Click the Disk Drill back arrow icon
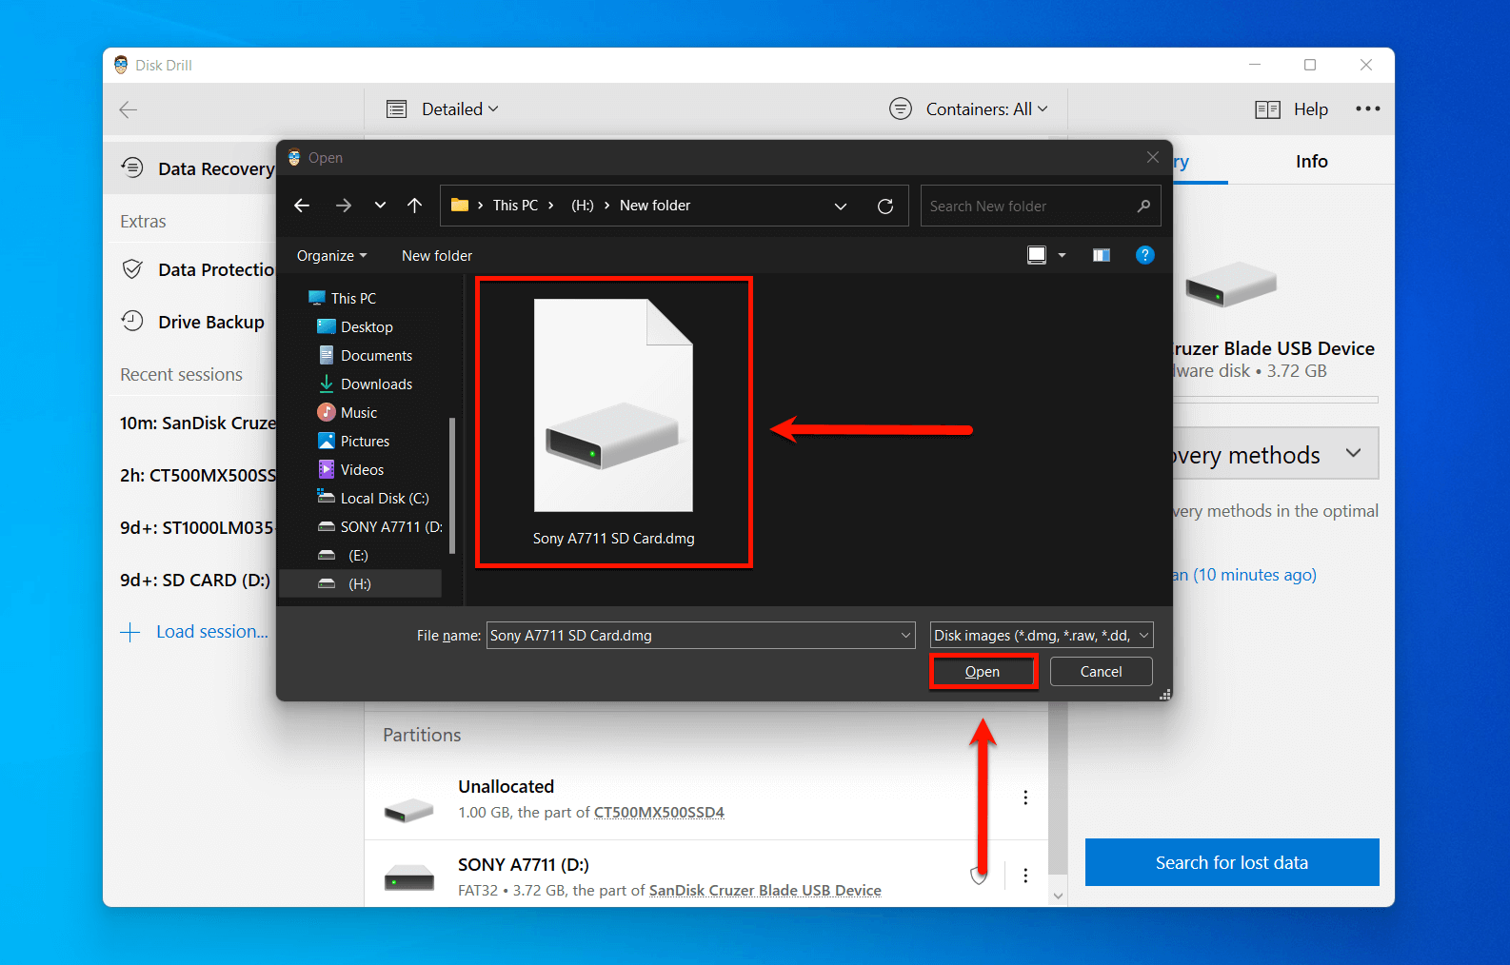1510x965 pixels. click(x=129, y=109)
